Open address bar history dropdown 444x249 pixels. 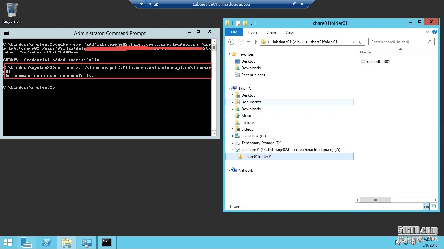354,42
